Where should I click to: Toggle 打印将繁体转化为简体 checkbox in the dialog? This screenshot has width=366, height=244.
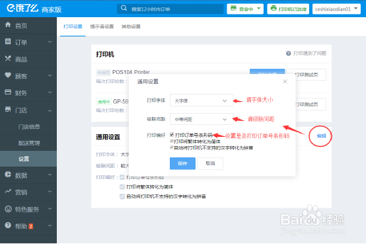tap(172, 141)
